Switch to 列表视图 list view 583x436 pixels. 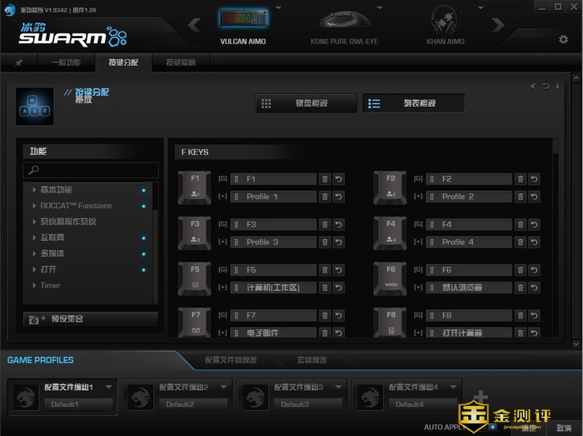point(413,103)
